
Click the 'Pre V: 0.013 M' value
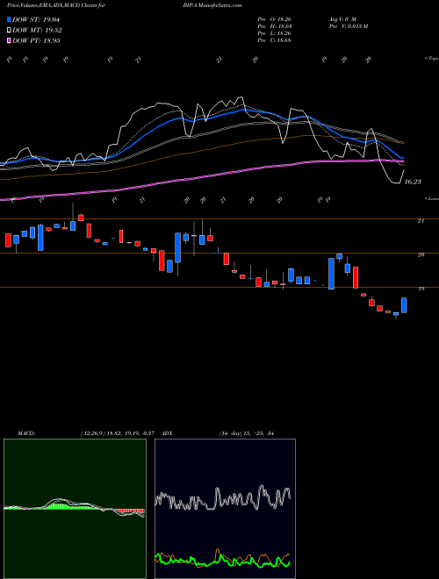348,26
